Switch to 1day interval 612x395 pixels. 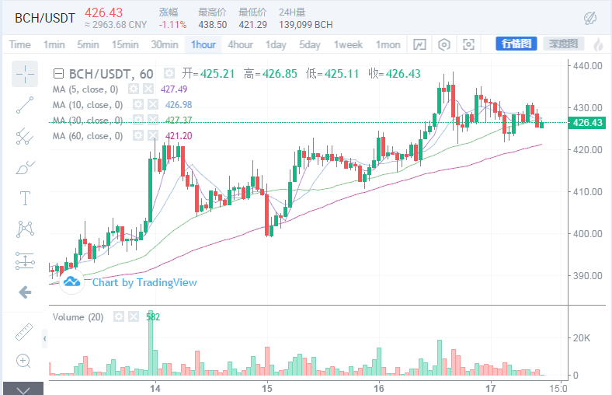click(276, 44)
